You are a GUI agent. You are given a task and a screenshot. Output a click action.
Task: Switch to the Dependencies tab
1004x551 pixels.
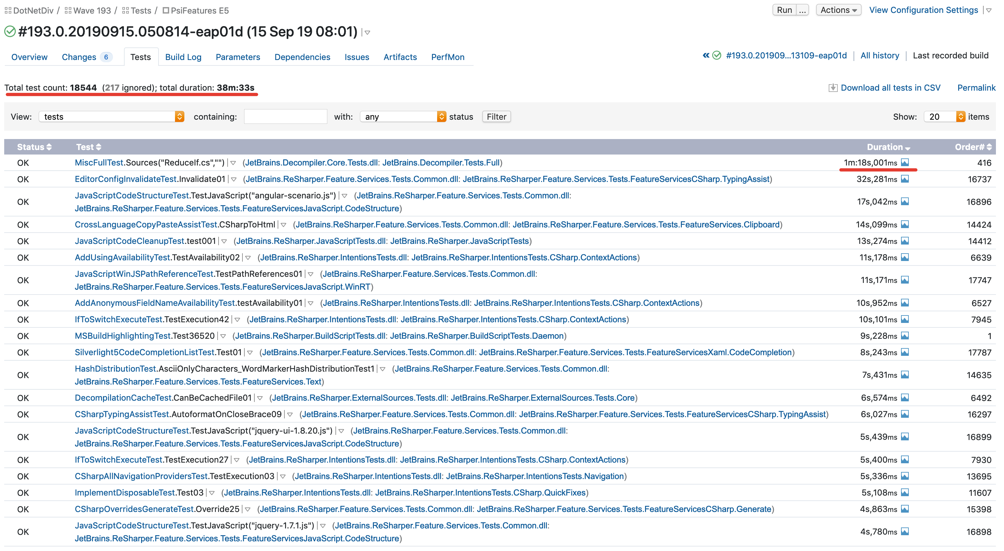pyautogui.click(x=302, y=57)
